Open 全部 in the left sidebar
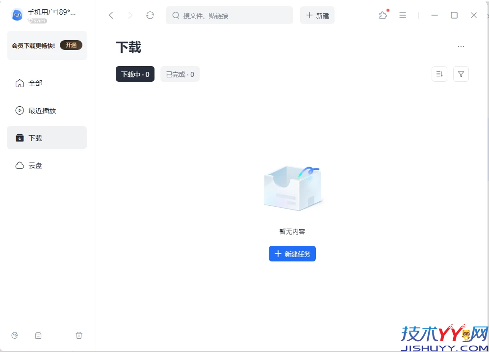489x352 pixels. [34, 83]
